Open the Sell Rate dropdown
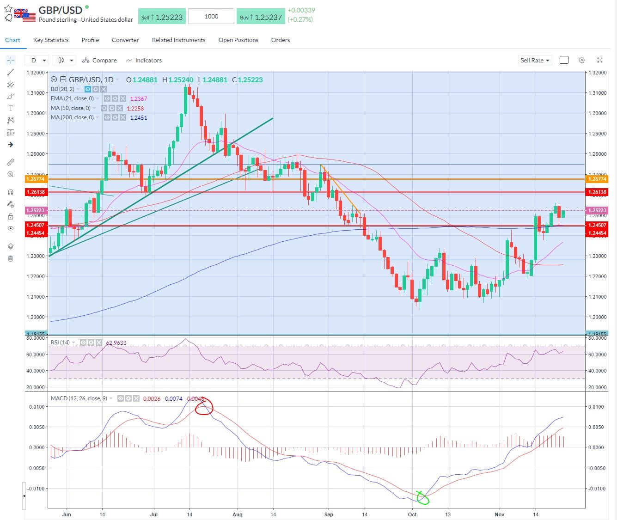This screenshot has height=520, width=617. 535,60
